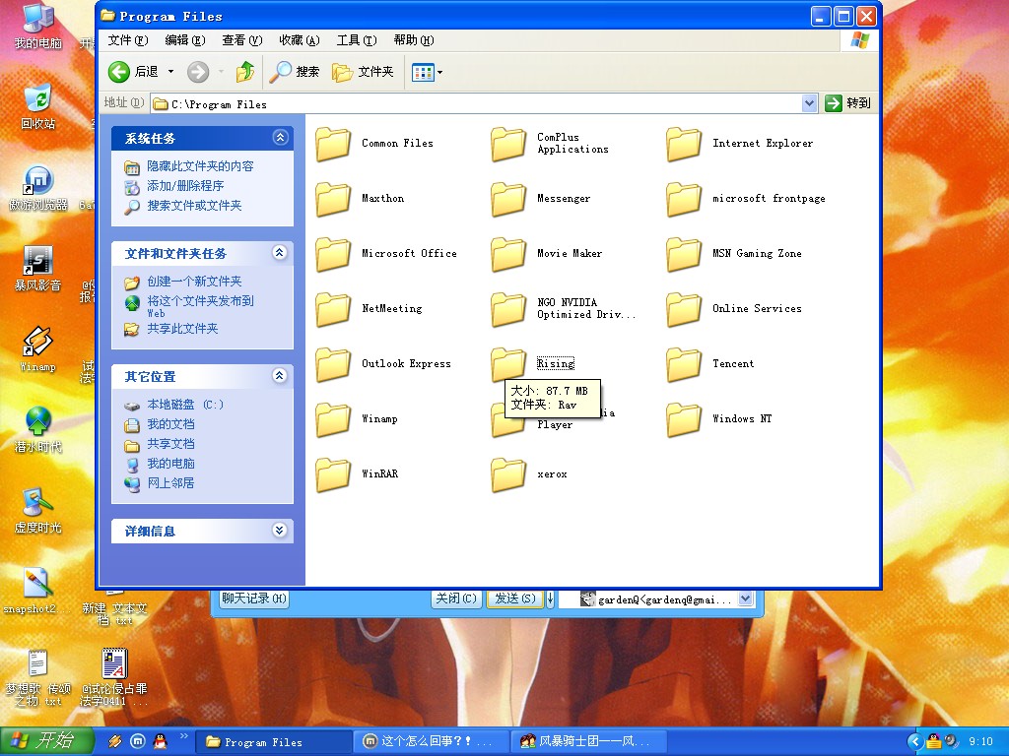The image size is (1009, 756).
Task: Click the 转到 go button
Action: point(848,102)
